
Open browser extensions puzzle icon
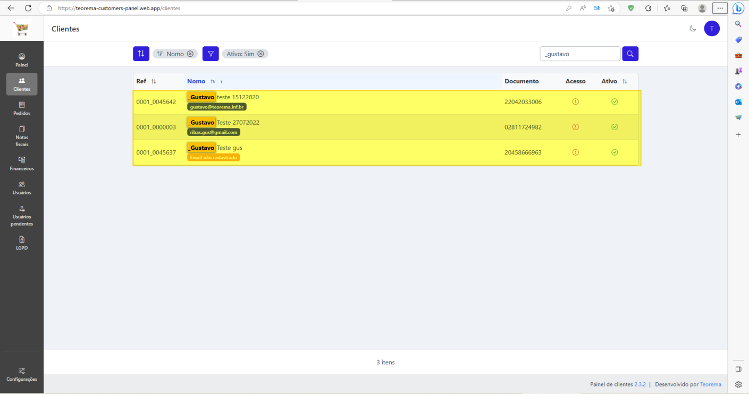point(648,8)
